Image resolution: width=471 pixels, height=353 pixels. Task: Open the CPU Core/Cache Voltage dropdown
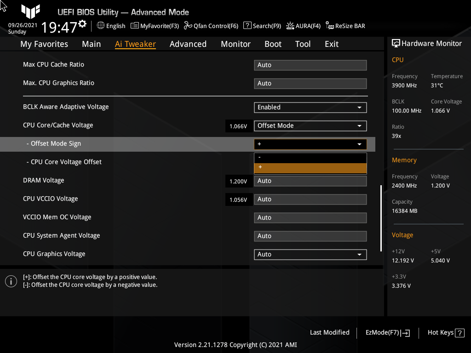coord(310,125)
